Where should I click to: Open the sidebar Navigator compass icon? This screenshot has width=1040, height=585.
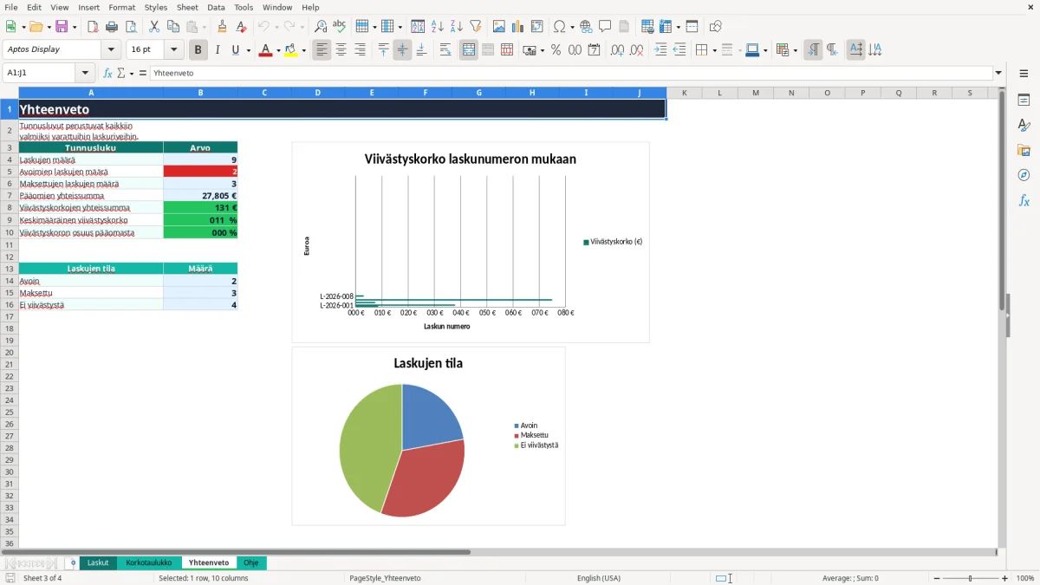point(1024,175)
